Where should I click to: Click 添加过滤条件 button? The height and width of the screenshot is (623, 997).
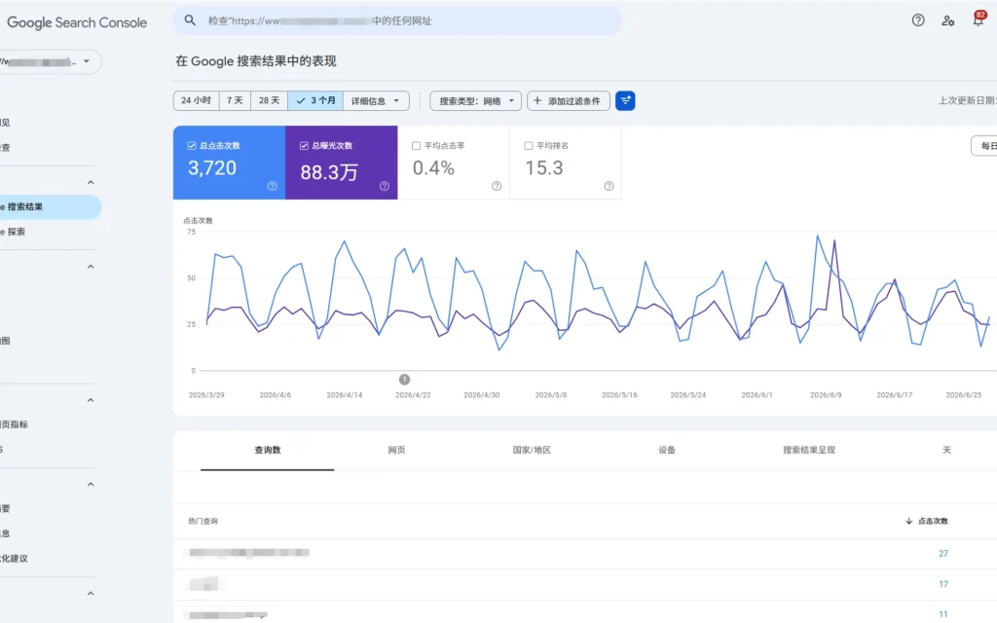[569, 100]
